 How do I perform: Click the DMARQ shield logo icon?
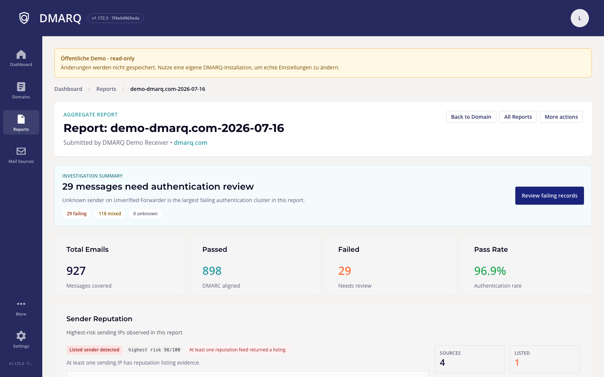24,18
